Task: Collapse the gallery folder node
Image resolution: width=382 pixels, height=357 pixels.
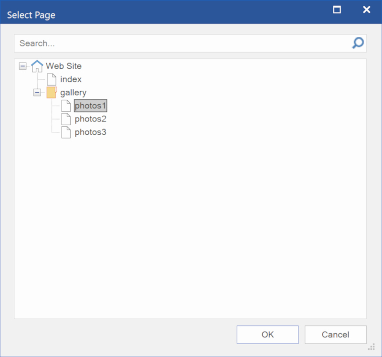Action: [37, 92]
